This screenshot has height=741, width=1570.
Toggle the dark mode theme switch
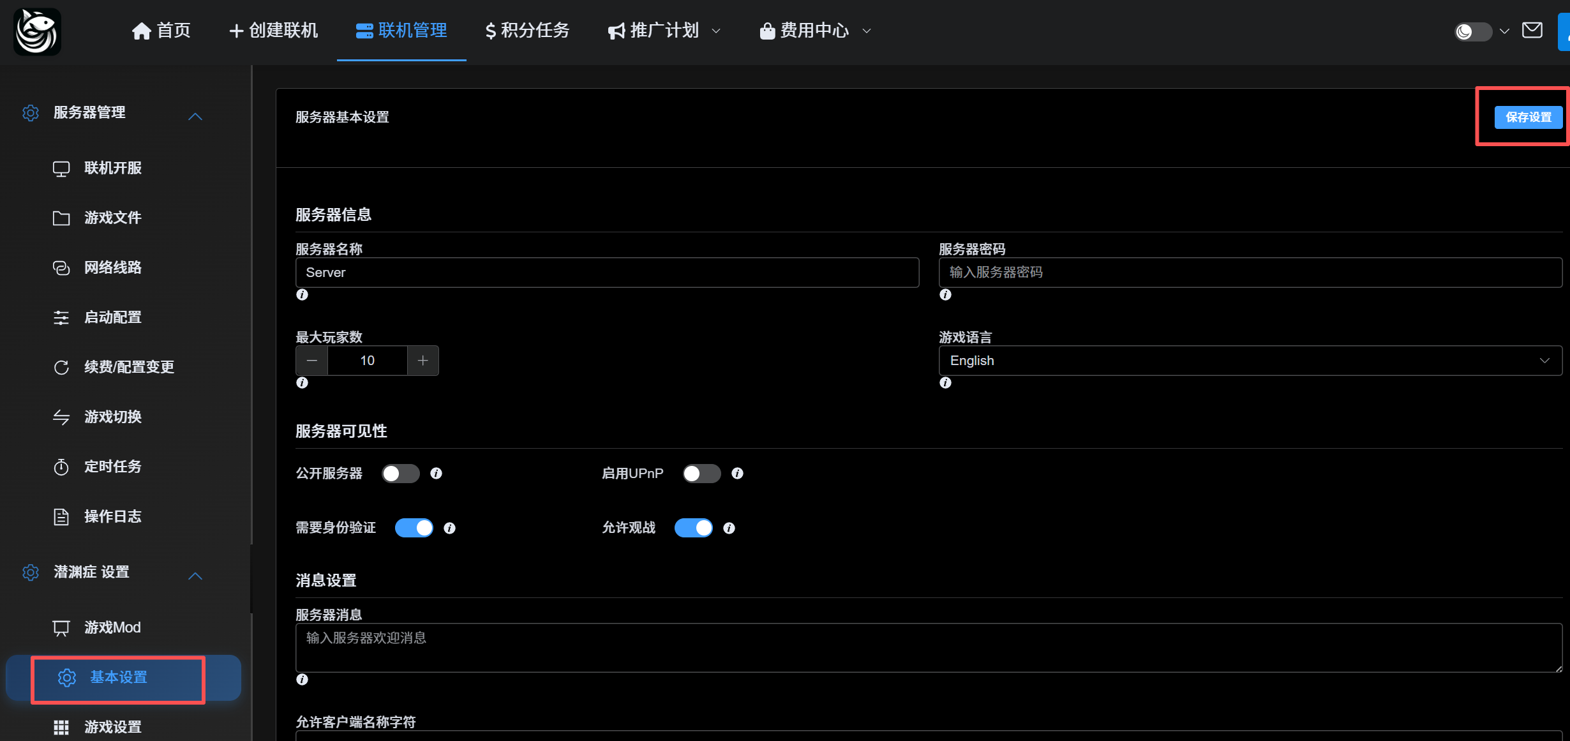pos(1472,31)
